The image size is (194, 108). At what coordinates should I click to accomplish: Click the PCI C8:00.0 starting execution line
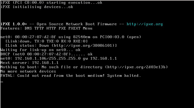52,3
